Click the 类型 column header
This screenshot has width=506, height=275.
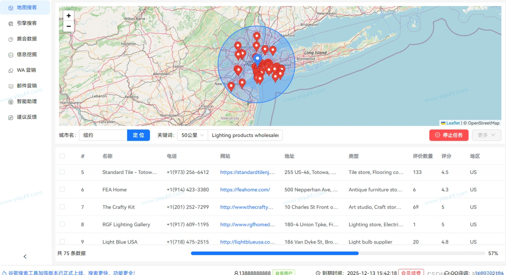pyautogui.click(x=354, y=156)
